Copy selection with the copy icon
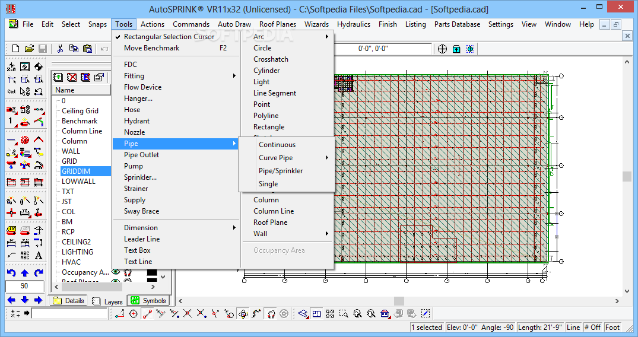The width and height of the screenshot is (638, 337). pos(74,49)
